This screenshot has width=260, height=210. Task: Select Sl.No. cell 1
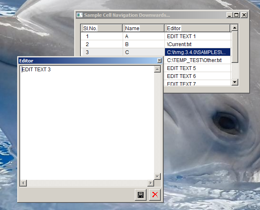pos(102,36)
